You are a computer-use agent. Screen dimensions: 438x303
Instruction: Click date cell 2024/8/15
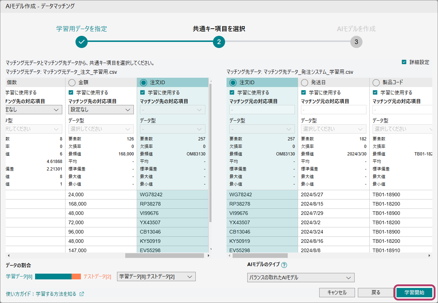tap(334, 204)
